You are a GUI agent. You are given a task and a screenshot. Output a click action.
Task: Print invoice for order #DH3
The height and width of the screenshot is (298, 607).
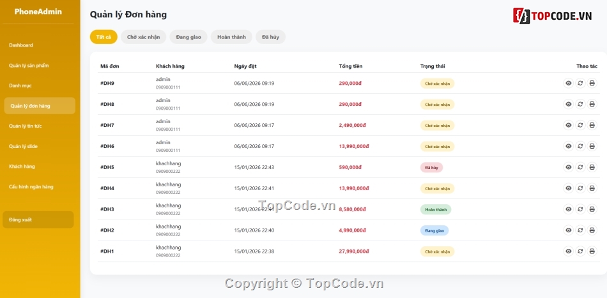click(592, 209)
